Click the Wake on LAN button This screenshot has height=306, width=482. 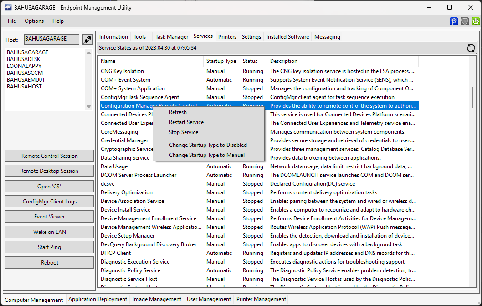50,232
